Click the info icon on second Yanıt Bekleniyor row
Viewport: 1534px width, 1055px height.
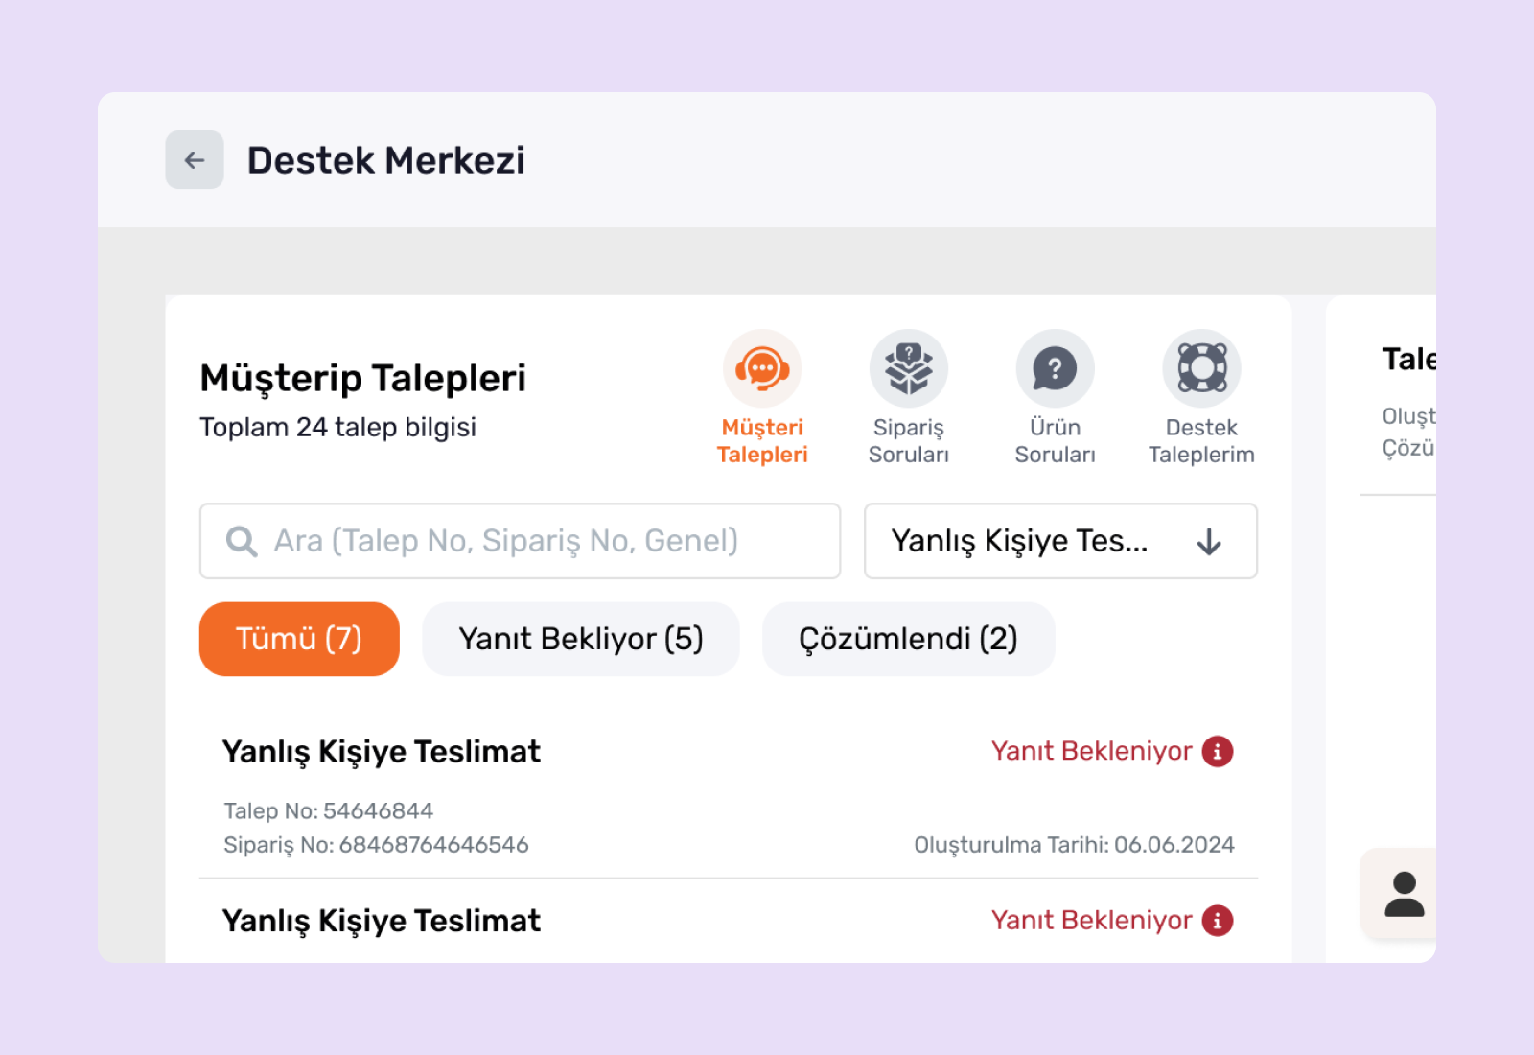point(1219,920)
